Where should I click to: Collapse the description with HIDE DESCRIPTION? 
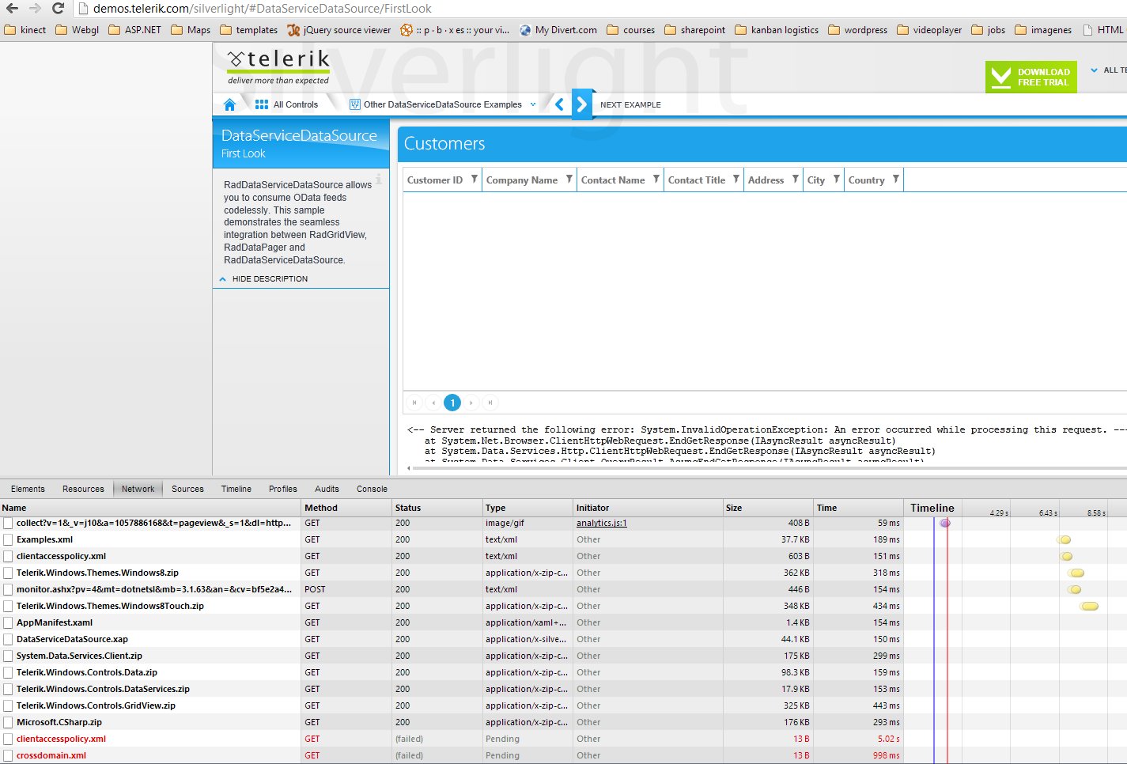(x=263, y=279)
